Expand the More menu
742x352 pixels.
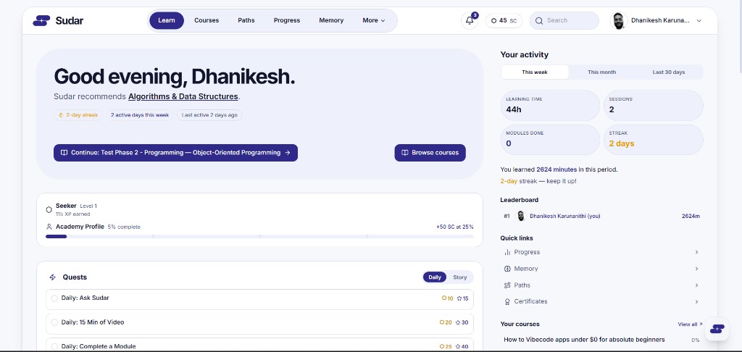pyautogui.click(x=374, y=20)
